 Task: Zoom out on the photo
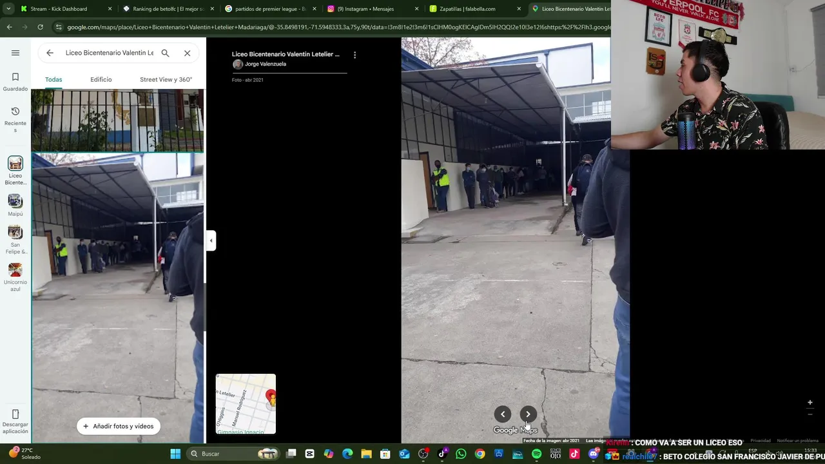810,414
